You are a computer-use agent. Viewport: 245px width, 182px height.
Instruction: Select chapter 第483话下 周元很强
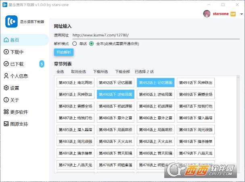(x=196, y=129)
